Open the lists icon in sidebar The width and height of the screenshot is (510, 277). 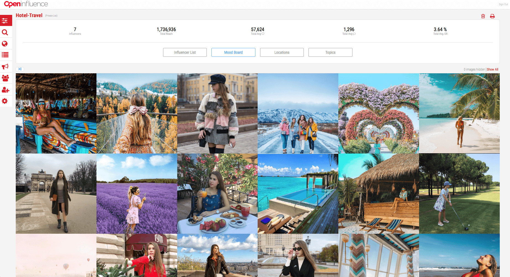coord(5,55)
